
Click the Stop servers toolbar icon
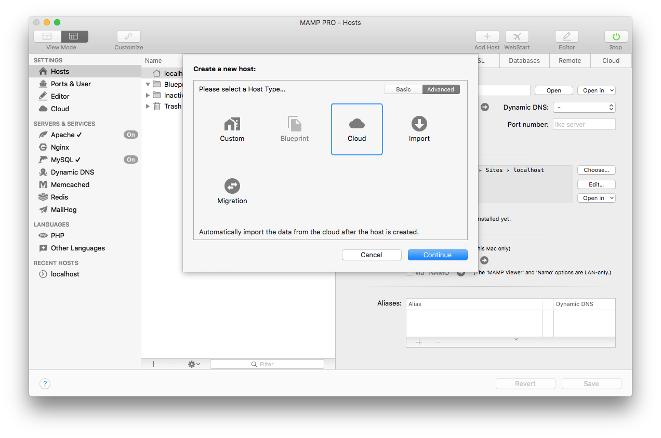click(x=615, y=36)
